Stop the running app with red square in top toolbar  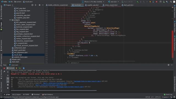pyautogui.click(x=156, y=2)
